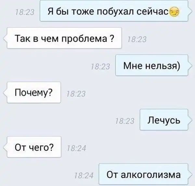Click the timestamp beside 'Мне нельзя)'
Image resolution: width=195 pixels, height=186 pixels.
click(x=100, y=67)
